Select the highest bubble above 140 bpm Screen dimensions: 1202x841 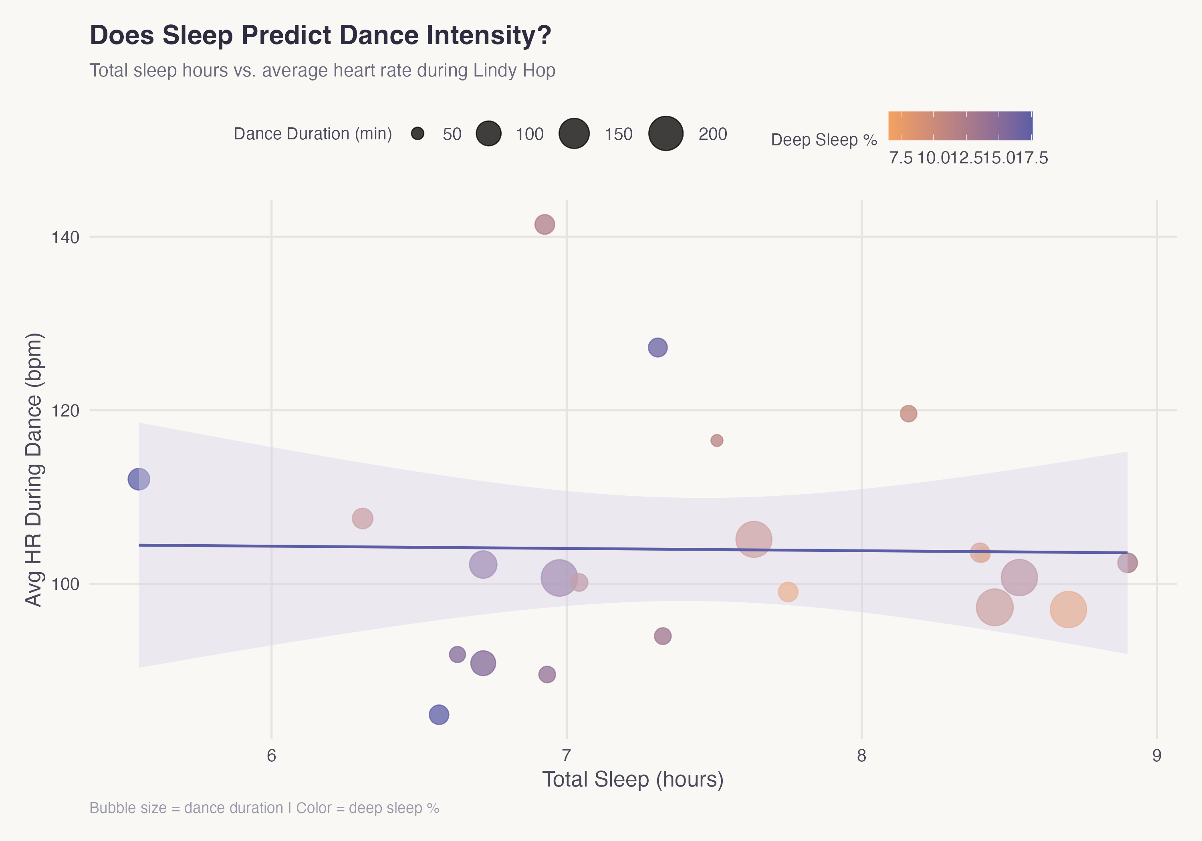click(x=545, y=225)
